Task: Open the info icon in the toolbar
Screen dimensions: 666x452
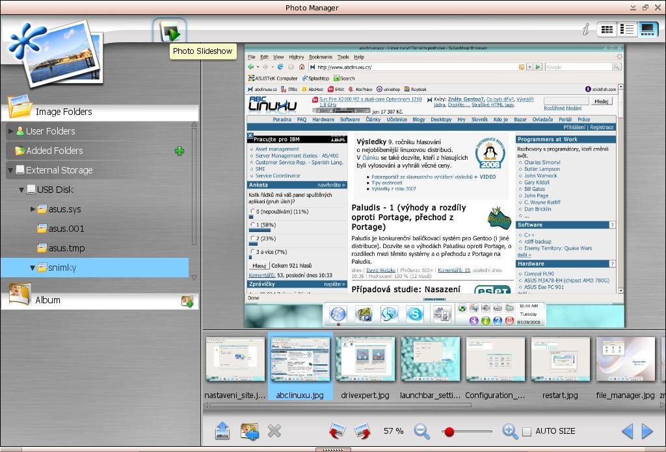Action: [586, 29]
